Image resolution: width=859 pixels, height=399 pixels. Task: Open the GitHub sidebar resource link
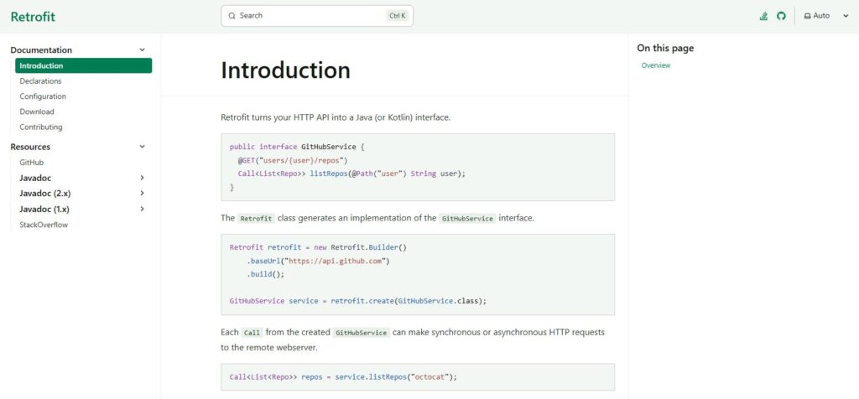click(x=31, y=163)
